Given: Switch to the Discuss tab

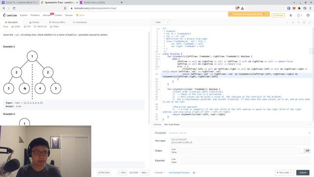Looking at the screenshot, I should coord(57,22).
